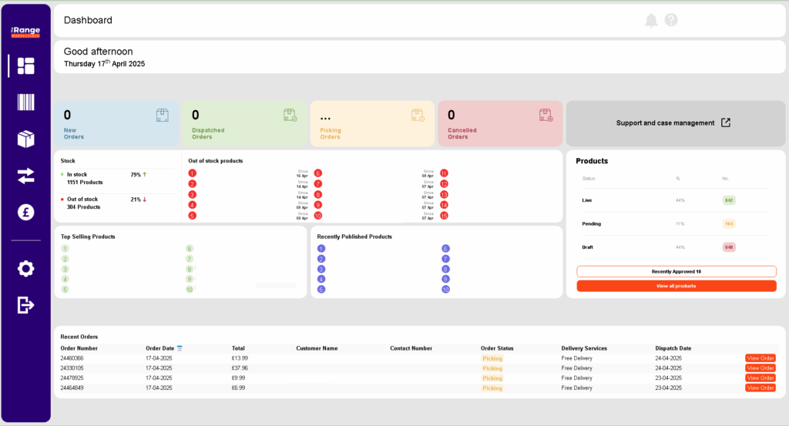
Task: Click the transfer arrows icon in sidebar
Action: click(25, 176)
